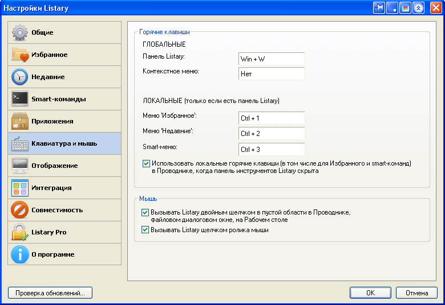This screenshot has width=445, height=305.
Task: Click the Проверка обновлений button
Action: tap(50, 293)
